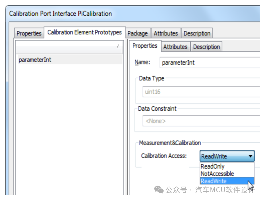Choose ReadOnly from the dropdown list

pyautogui.click(x=227, y=166)
